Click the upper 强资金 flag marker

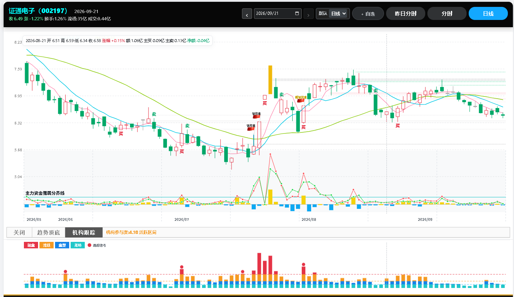point(256,115)
